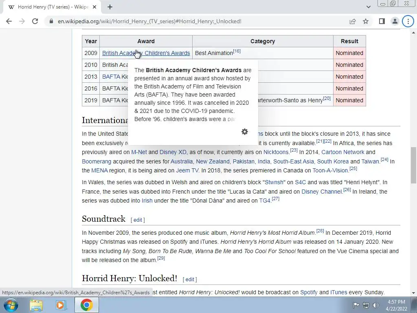The height and width of the screenshot is (313, 417).
Task: Follow the Australia link
Action: click(181, 161)
